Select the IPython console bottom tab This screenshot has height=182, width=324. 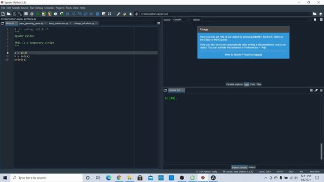click(x=239, y=167)
